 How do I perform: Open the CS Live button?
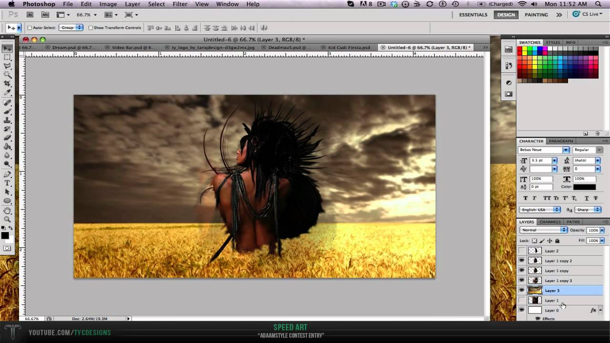click(x=587, y=14)
